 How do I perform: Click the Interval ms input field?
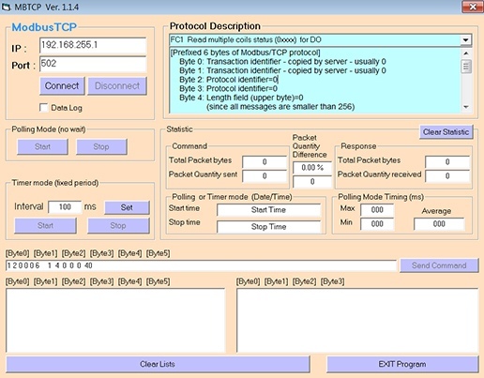(x=65, y=207)
